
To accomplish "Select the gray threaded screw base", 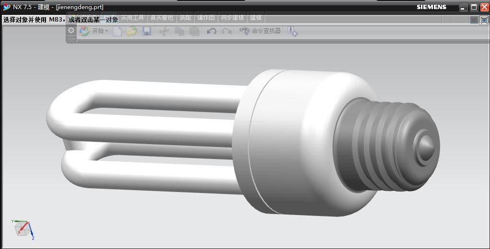I will pos(386,145).
